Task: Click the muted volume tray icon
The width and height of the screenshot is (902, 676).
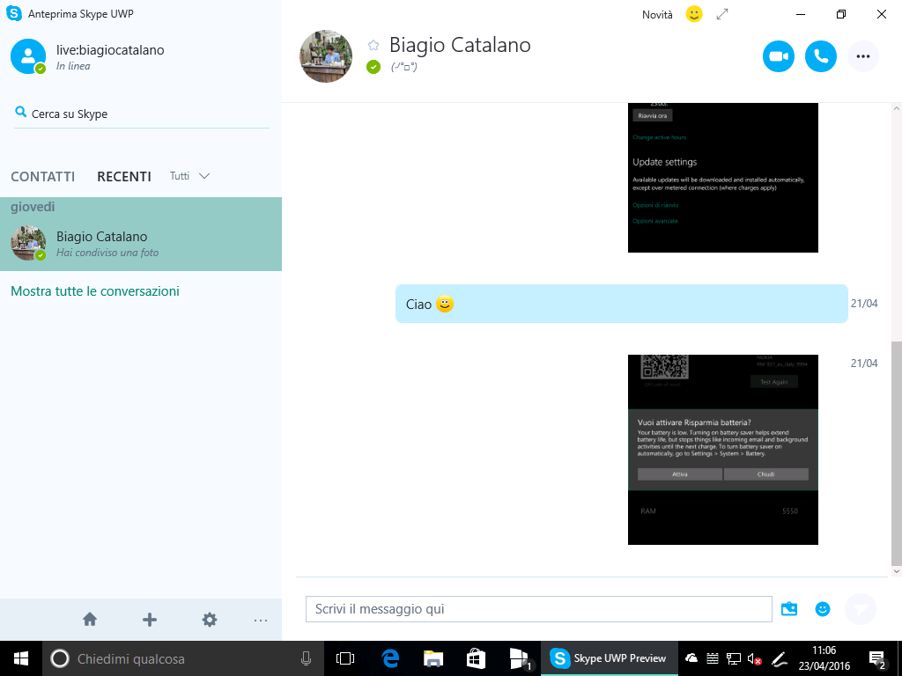Action: 754,658
